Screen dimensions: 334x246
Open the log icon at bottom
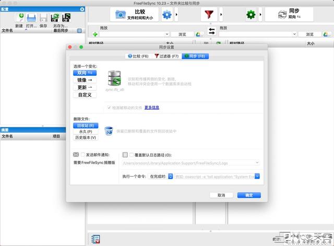tap(96, 239)
